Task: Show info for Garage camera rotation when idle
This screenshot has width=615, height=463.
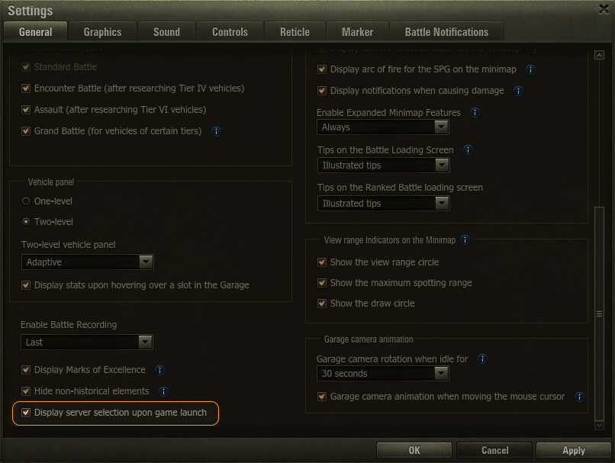Action: [482, 359]
